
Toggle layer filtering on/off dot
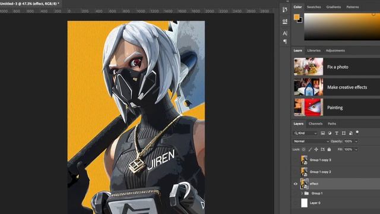click(x=357, y=132)
